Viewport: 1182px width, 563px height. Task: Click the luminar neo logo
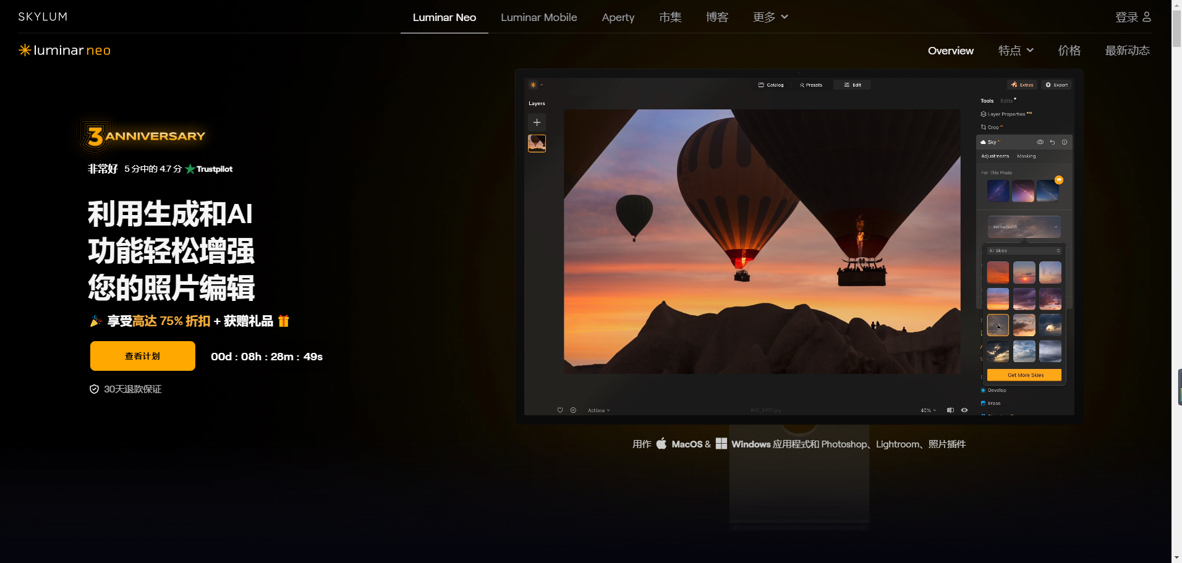pyautogui.click(x=65, y=50)
